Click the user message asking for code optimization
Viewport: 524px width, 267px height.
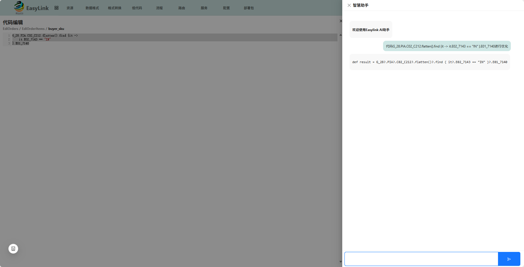(447, 46)
